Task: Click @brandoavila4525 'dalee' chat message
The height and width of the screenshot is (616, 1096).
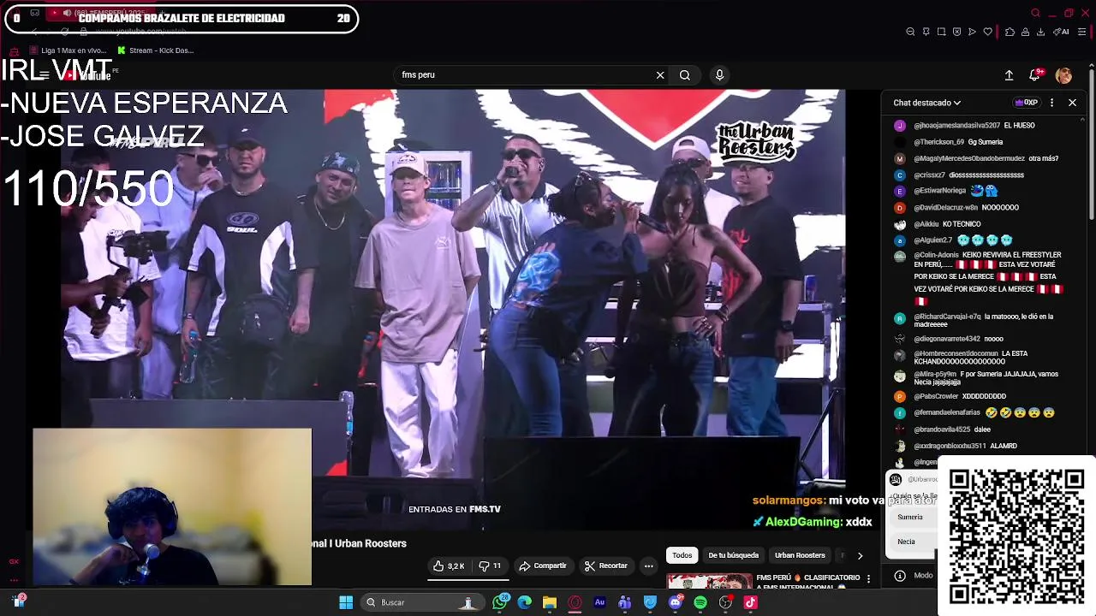Action: (952, 429)
